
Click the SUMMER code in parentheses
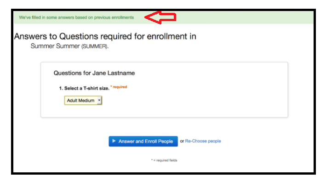tap(94, 46)
